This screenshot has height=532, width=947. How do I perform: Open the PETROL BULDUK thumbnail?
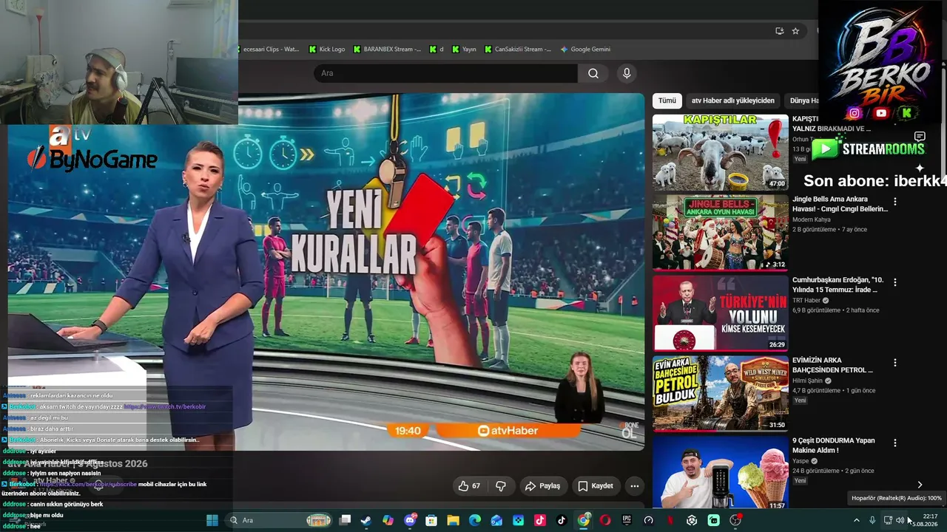pos(721,394)
